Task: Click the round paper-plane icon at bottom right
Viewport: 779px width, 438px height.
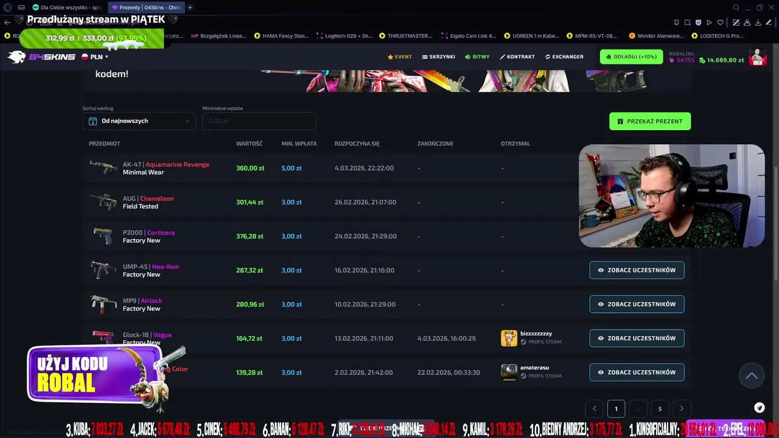Action: [x=760, y=408]
